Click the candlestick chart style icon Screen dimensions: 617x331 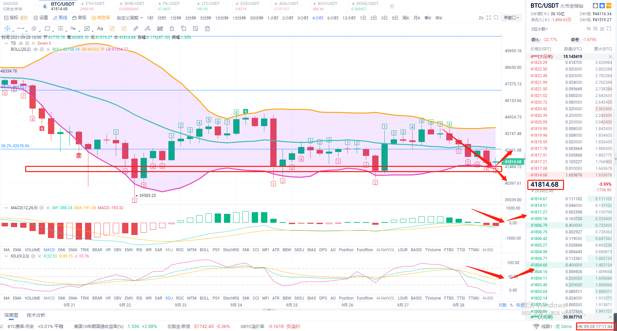160,28
